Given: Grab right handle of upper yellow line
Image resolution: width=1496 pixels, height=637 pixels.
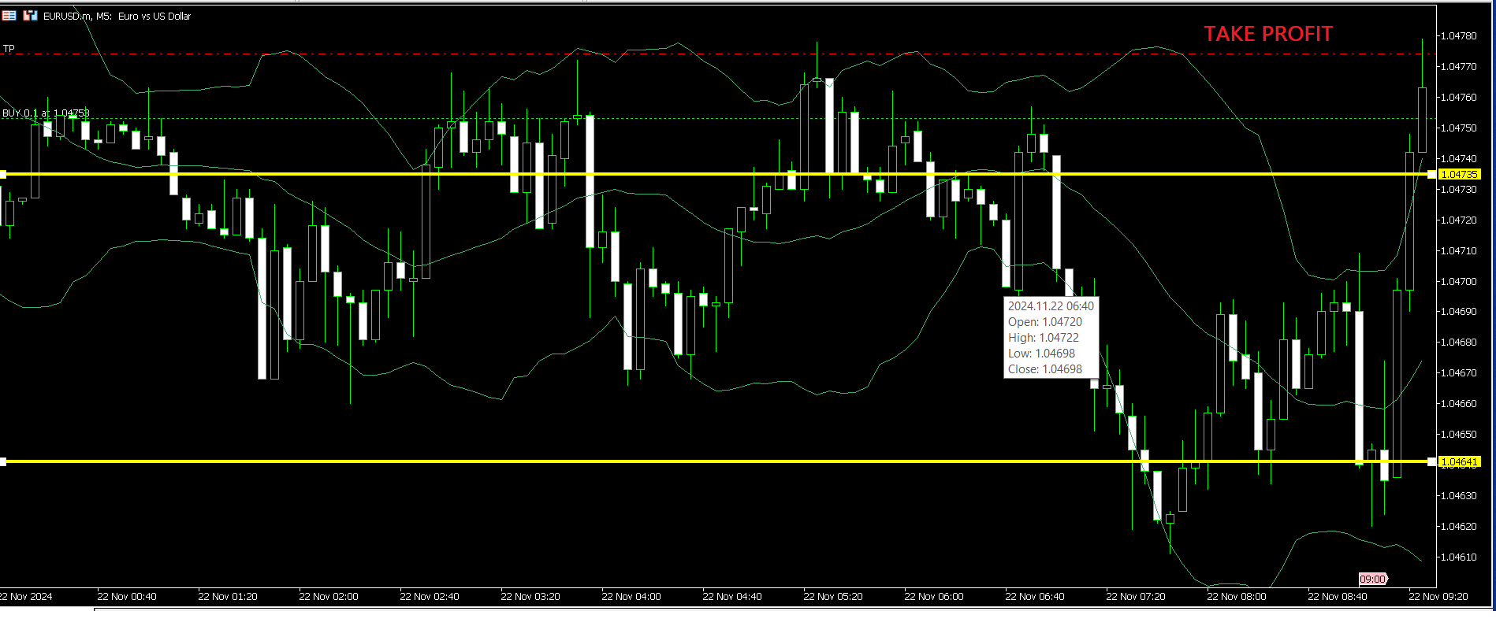Looking at the screenshot, I should point(1431,174).
